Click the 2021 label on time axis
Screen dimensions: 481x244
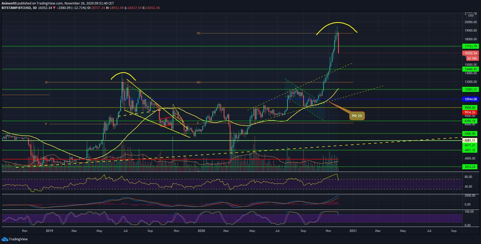pyautogui.click(x=353, y=231)
